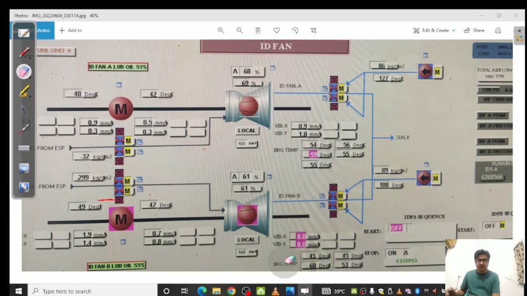Click LOCAL under ID Fan A
The width and height of the screenshot is (527, 296).
coord(247,130)
